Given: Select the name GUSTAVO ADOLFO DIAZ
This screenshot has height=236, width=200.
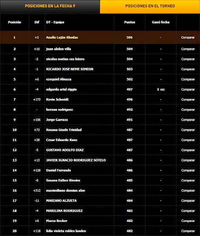Looking at the screenshot, I should point(65,150).
